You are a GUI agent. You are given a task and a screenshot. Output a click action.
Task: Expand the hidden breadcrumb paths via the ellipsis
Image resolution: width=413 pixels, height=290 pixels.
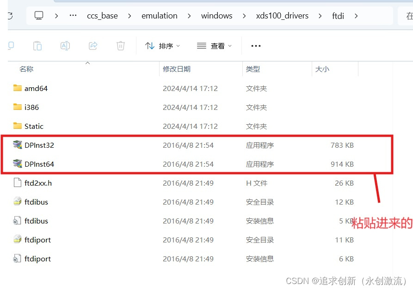tap(72, 15)
